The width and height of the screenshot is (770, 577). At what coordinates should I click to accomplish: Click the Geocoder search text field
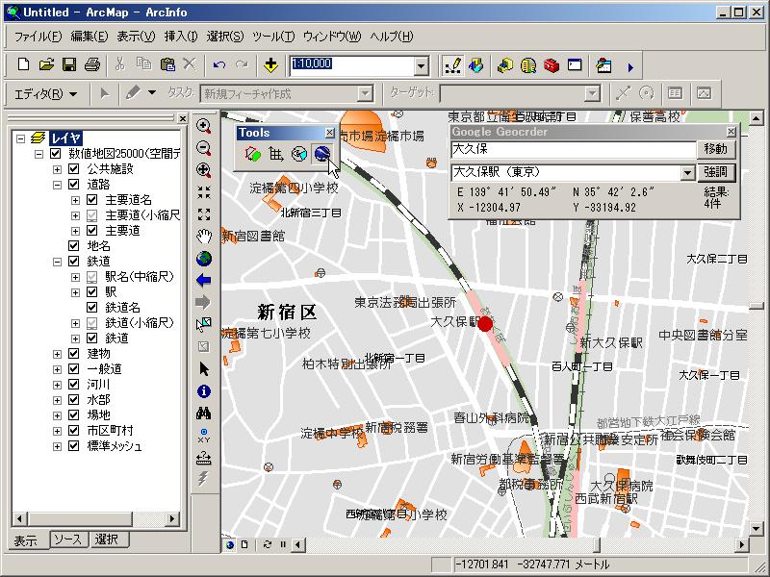573,149
